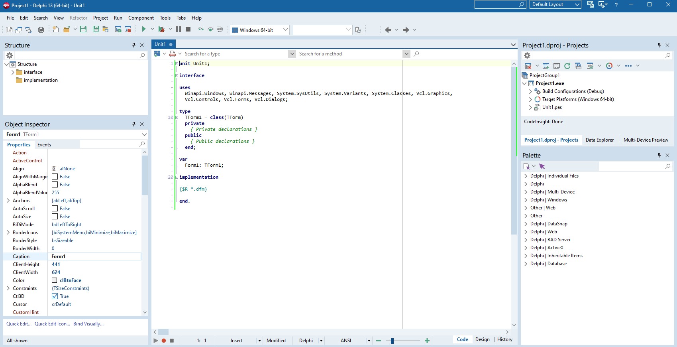677x347 pixels.
Task: Toggle the AutoScroll False checkbox
Action: [x=55, y=209]
